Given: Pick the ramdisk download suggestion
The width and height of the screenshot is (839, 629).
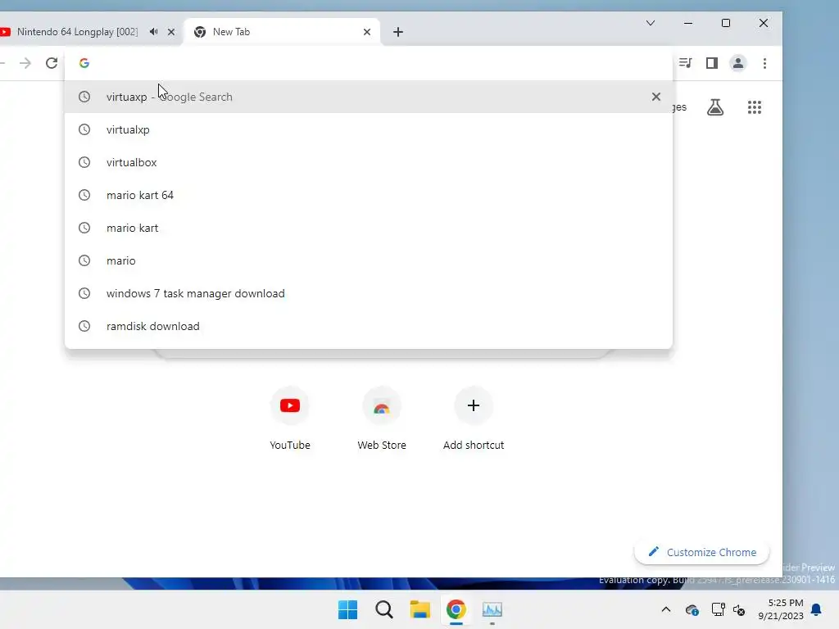Looking at the screenshot, I should click(368, 326).
